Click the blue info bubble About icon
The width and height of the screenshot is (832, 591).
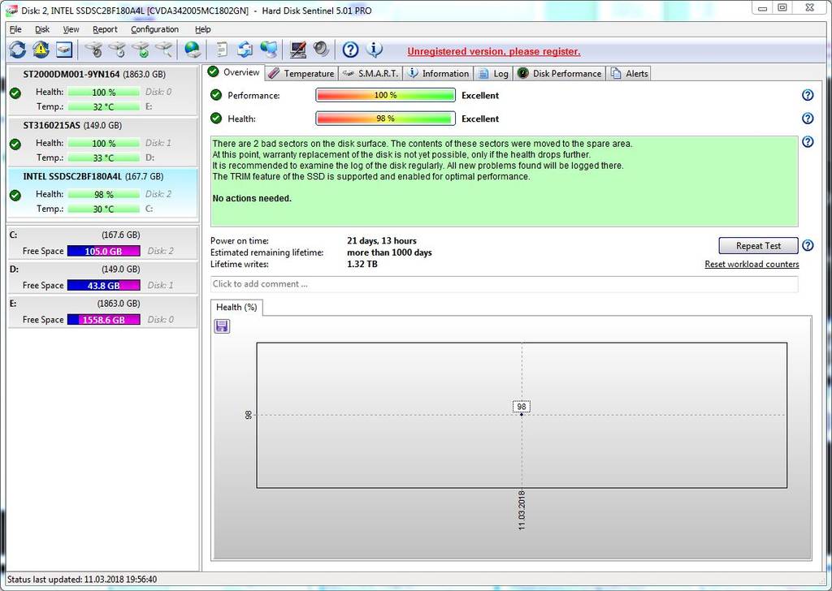pos(374,50)
